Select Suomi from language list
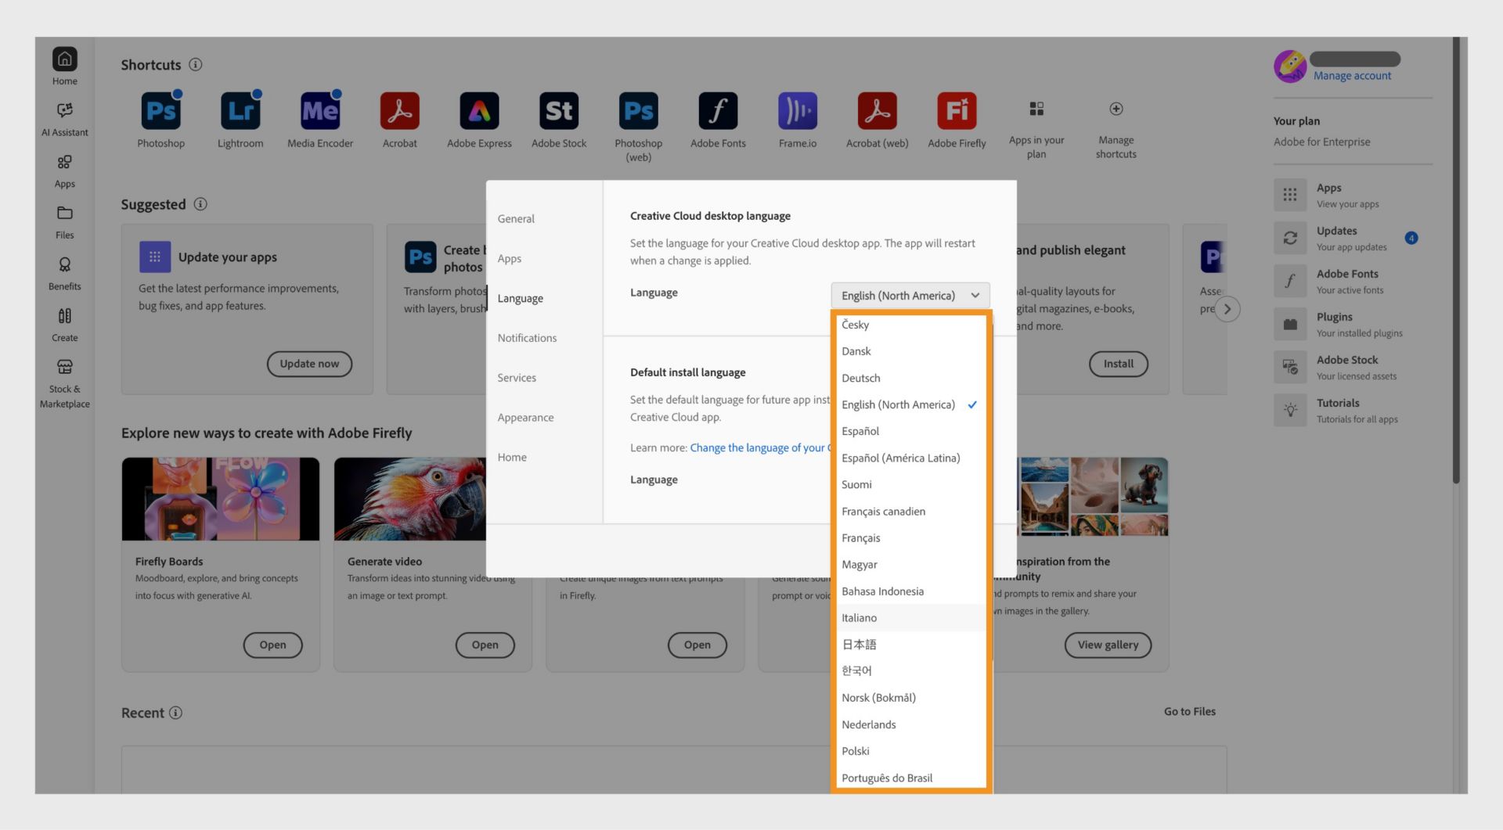Viewport: 1503px width, 830px height. [910, 484]
